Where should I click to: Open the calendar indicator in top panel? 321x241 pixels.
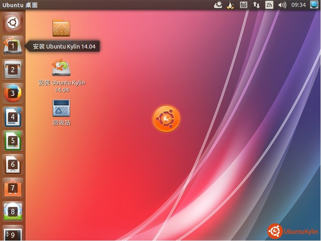coord(243,5)
